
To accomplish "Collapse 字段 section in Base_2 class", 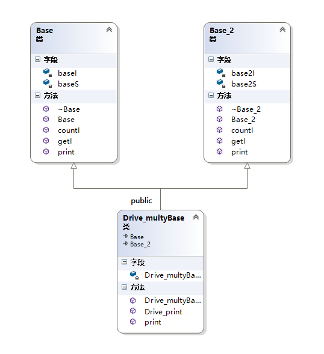I will pyautogui.click(x=211, y=60).
